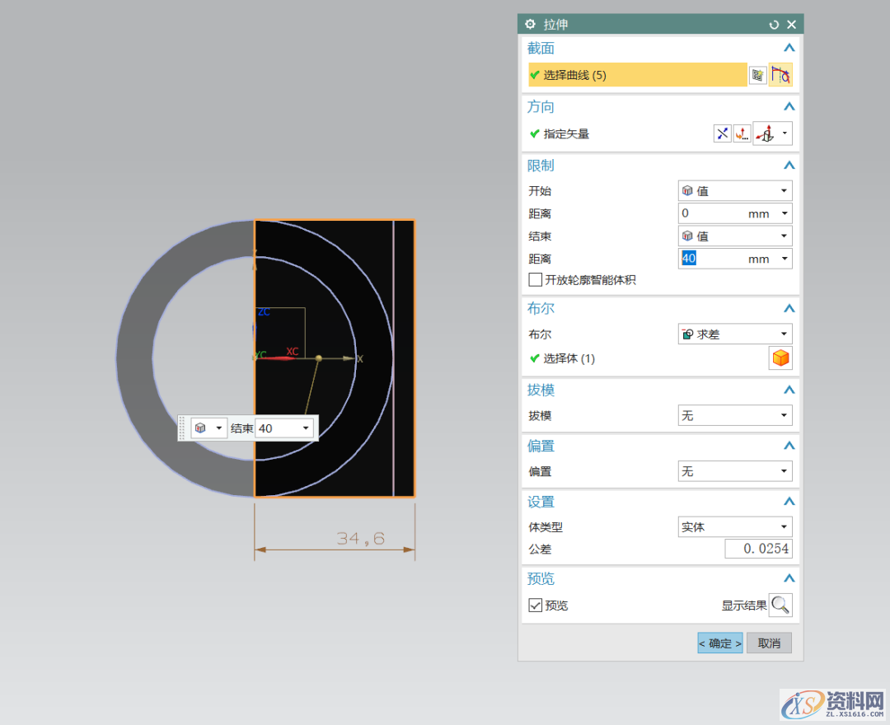Click the 确定 button to confirm extrude
This screenshot has height=725, width=890.
pos(719,643)
